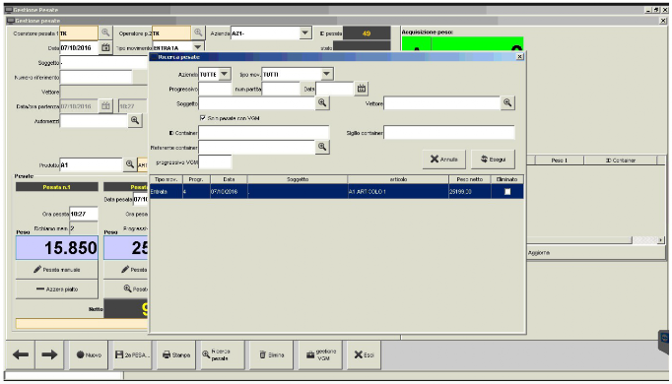The image size is (672, 384).
Task: Click gestione VGM button
Action: tap(320, 354)
